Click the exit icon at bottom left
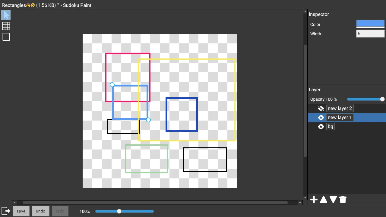Viewport: 386px width, 217px height. pos(5,211)
